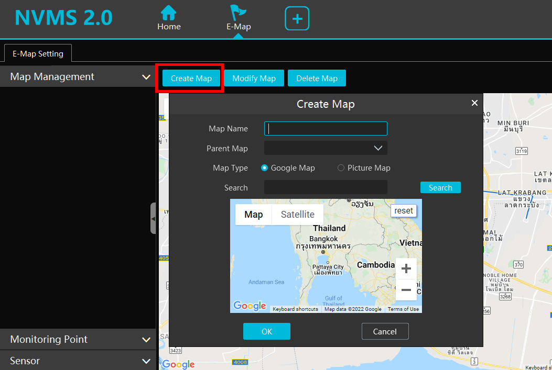Select the Picture Map radio button
The height and width of the screenshot is (370, 552).
coord(341,168)
